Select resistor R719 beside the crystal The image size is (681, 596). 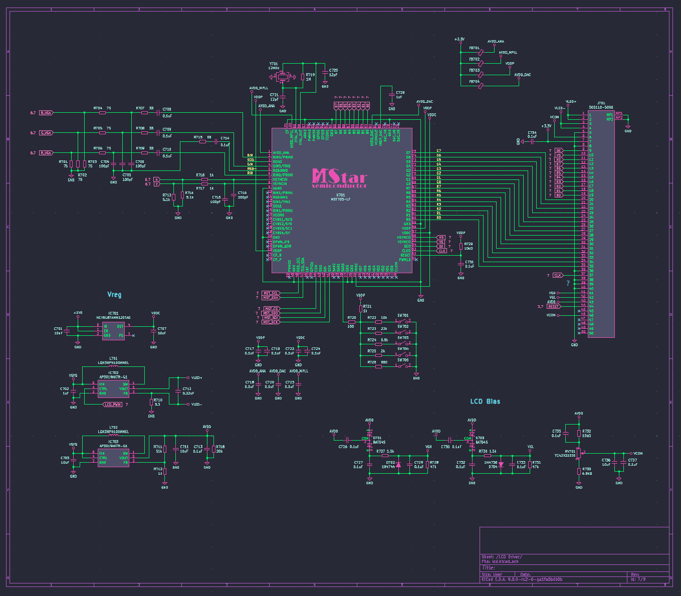coord(302,77)
